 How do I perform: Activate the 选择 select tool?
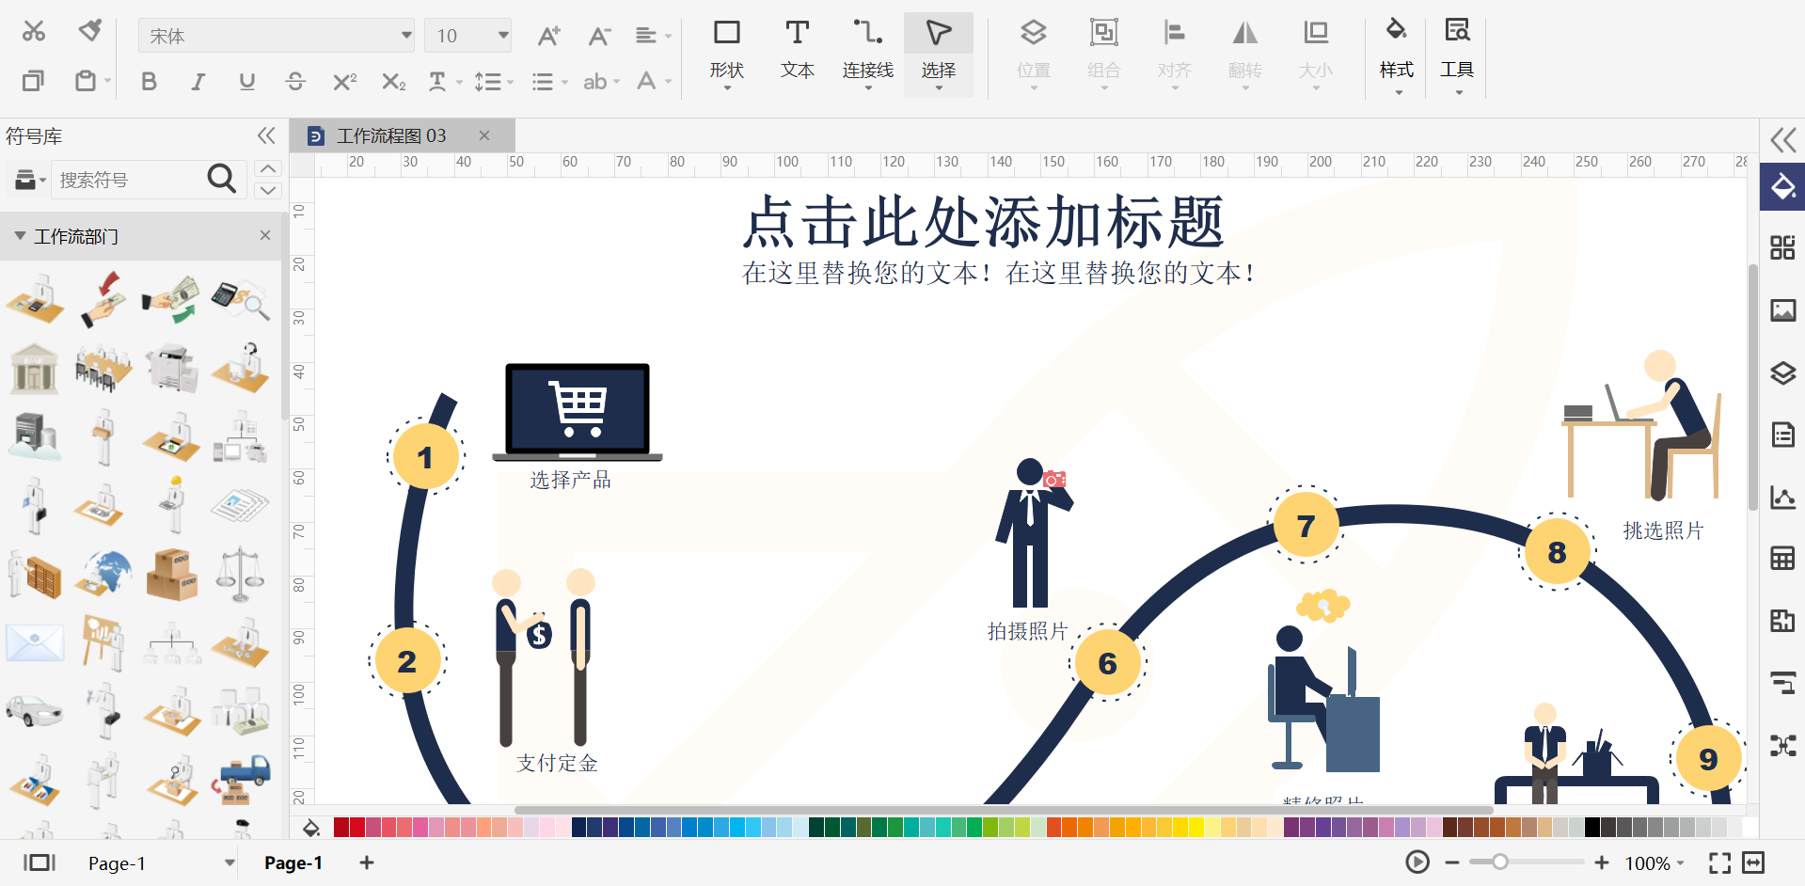click(x=939, y=54)
